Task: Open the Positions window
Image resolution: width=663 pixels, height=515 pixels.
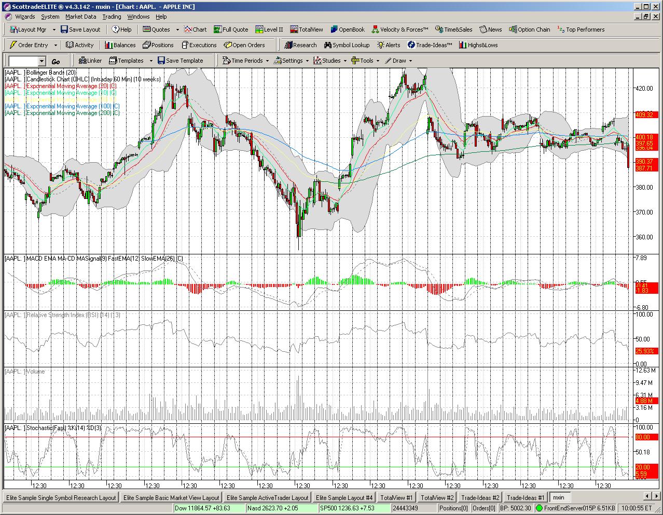Action: point(158,45)
